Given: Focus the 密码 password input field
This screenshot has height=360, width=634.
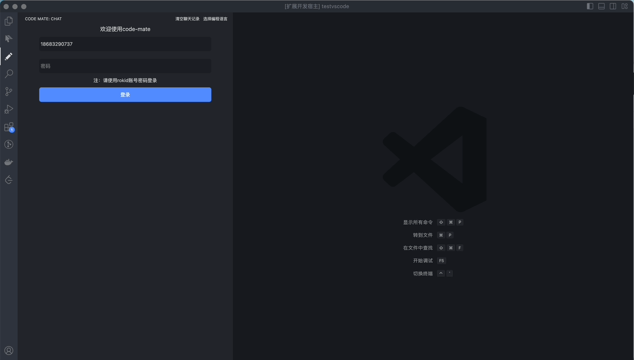Looking at the screenshot, I should pyautogui.click(x=125, y=66).
